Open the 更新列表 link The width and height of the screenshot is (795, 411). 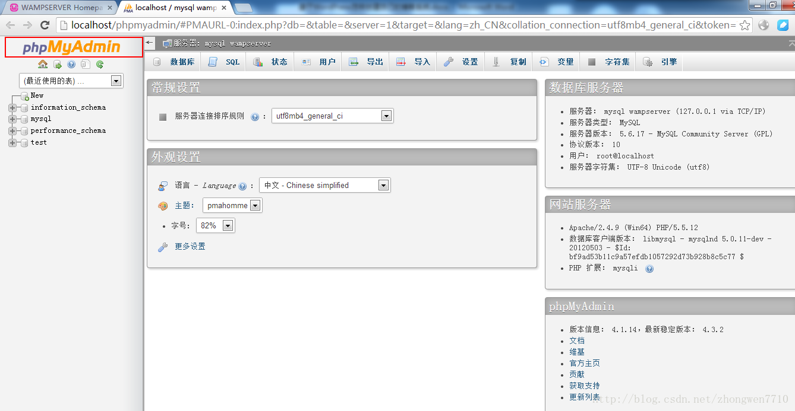point(585,397)
